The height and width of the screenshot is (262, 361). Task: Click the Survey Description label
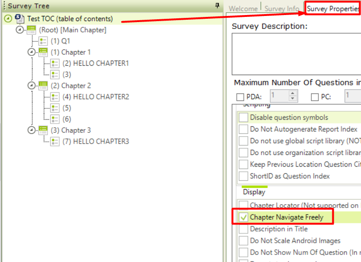[270, 26]
